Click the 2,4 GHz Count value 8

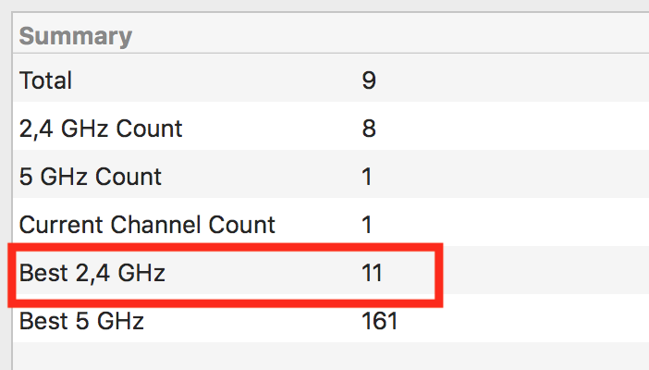click(x=369, y=129)
